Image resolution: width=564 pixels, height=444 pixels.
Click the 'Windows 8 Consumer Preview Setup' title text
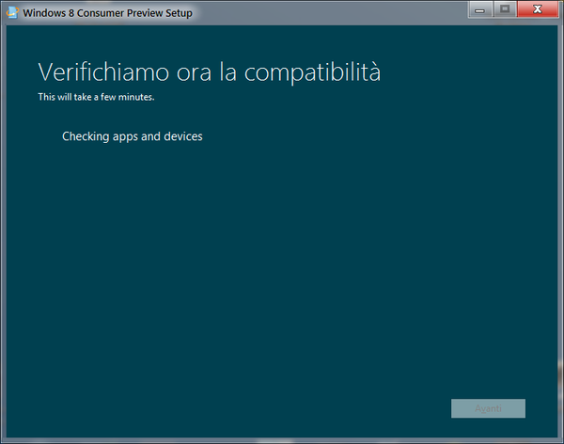pos(107,13)
